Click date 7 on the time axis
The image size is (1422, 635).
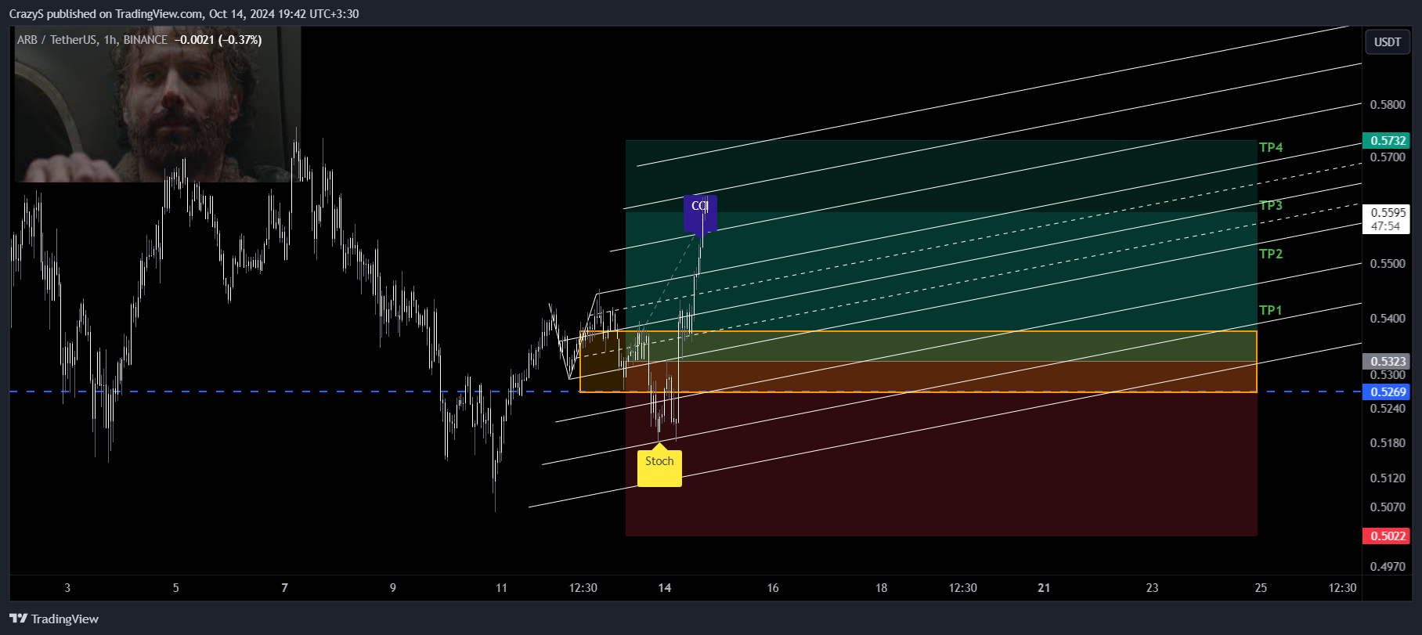(x=284, y=588)
